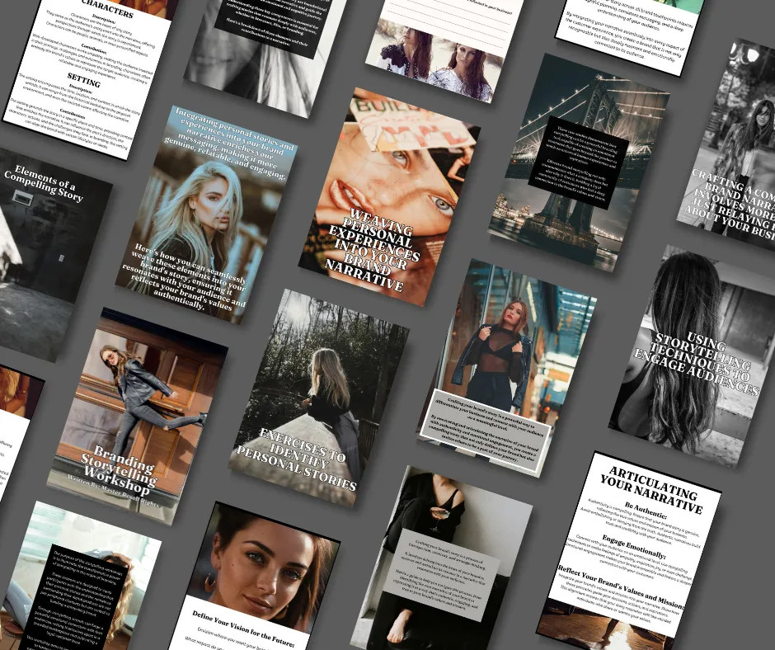This screenshot has width=775, height=650.
Task: Click the 'SETTING' heading
Action: (x=83, y=80)
